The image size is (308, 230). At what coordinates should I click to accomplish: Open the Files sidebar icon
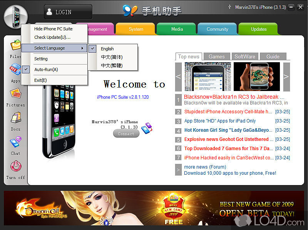[15, 45]
